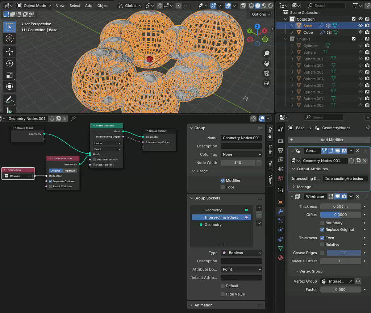This screenshot has width=371, height=313.
Task: Switch to orthographic grid view icon
Action: [x=267, y=83]
